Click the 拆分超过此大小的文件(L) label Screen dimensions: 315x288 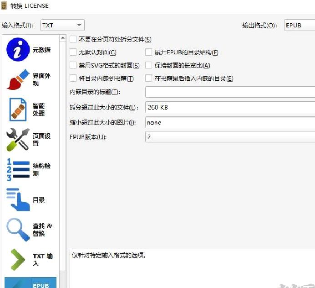coord(104,107)
